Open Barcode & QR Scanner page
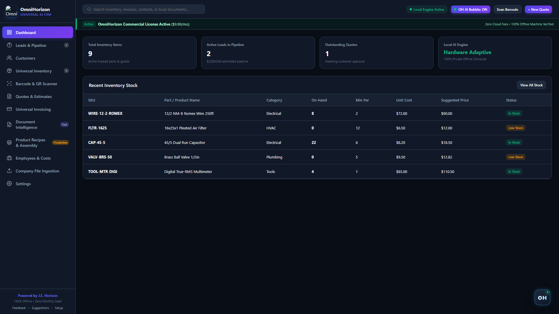 38,83
